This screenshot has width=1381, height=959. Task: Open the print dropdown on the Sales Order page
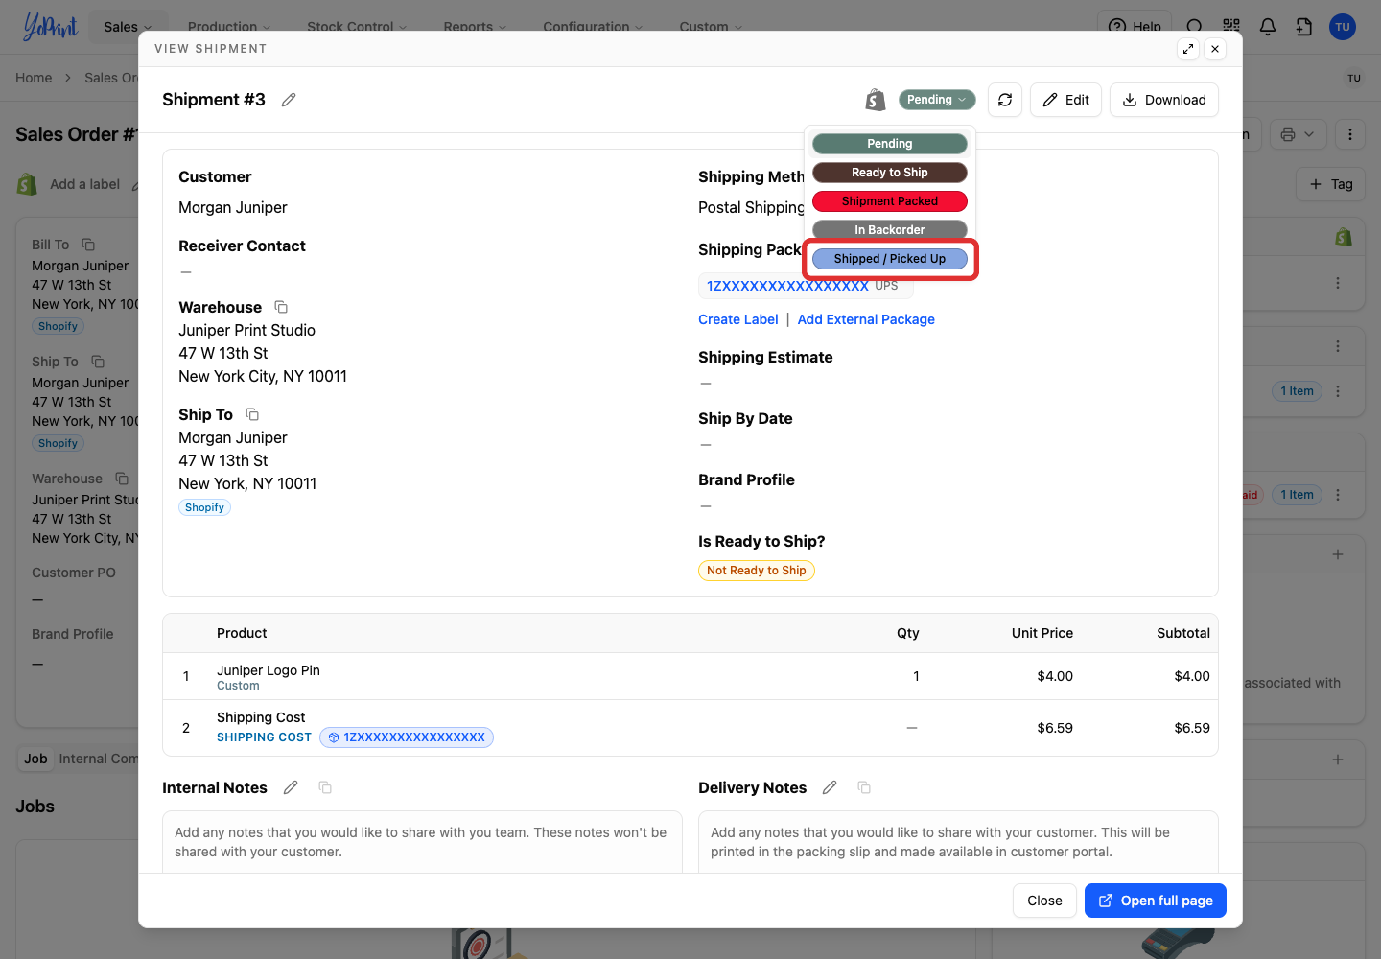pos(1299,134)
